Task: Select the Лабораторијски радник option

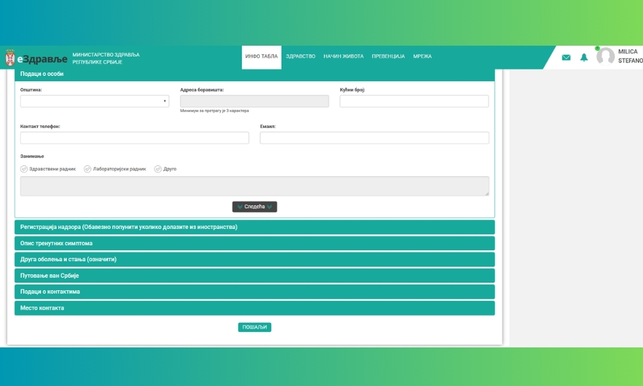Action: pos(87,169)
